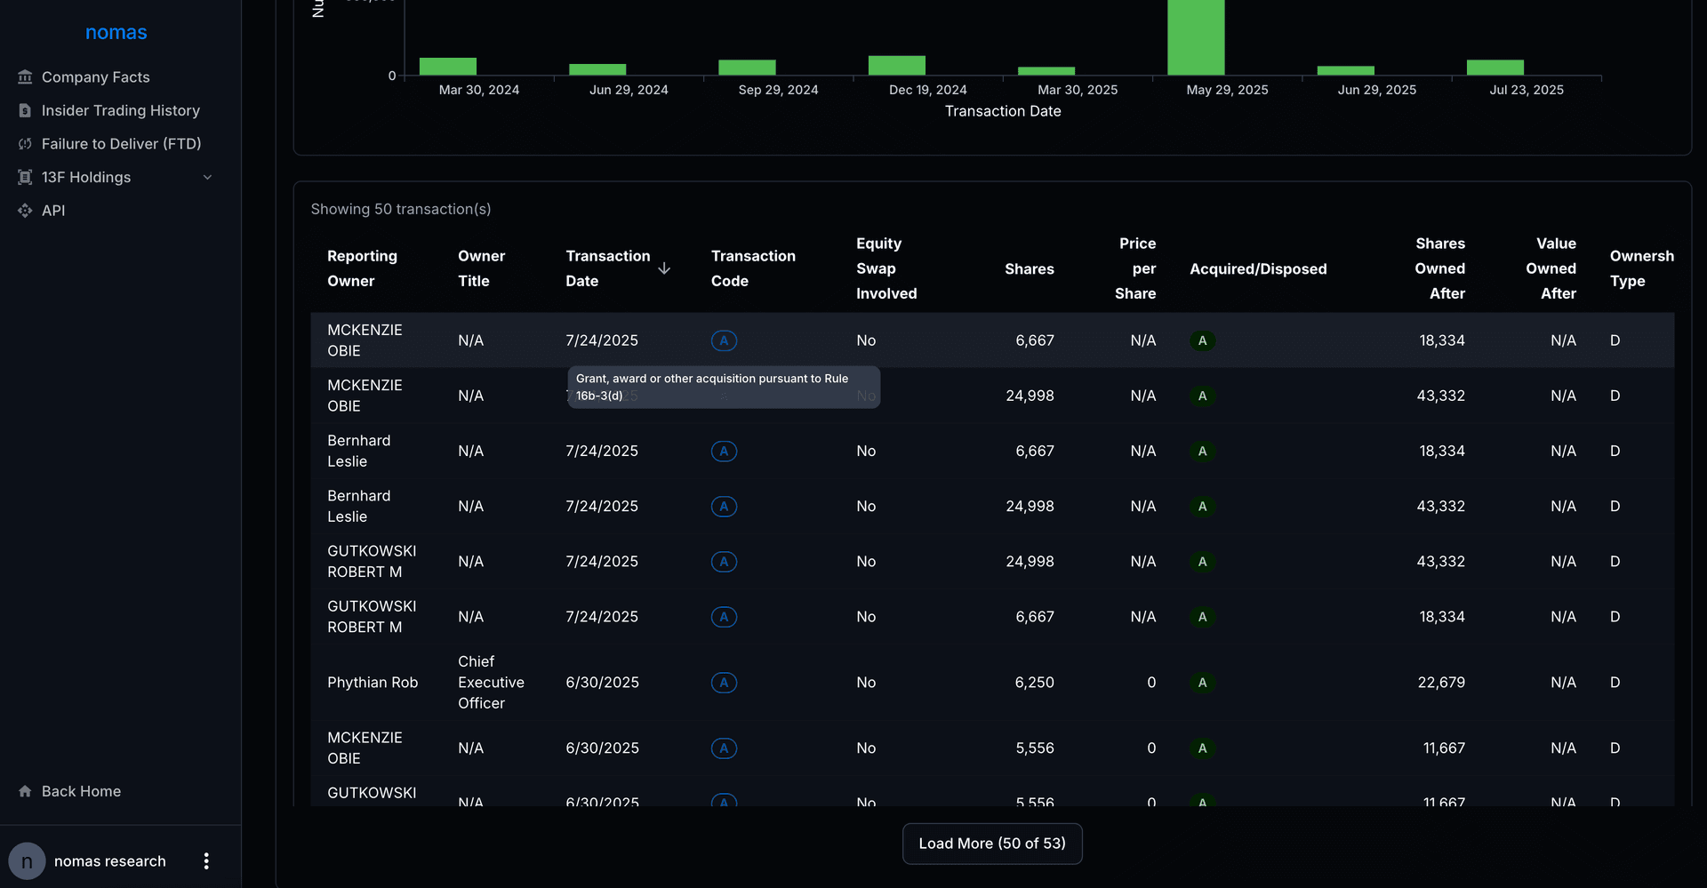Click the API sidebar icon
This screenshot has height=888, width=1707.
point(25,211)
